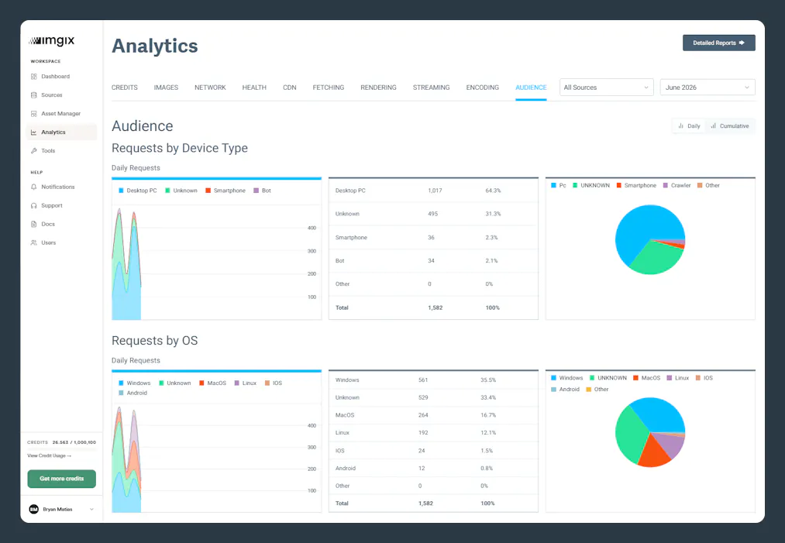
Task: Click Bryan Matias avatar badge
Action: [34, 509]
